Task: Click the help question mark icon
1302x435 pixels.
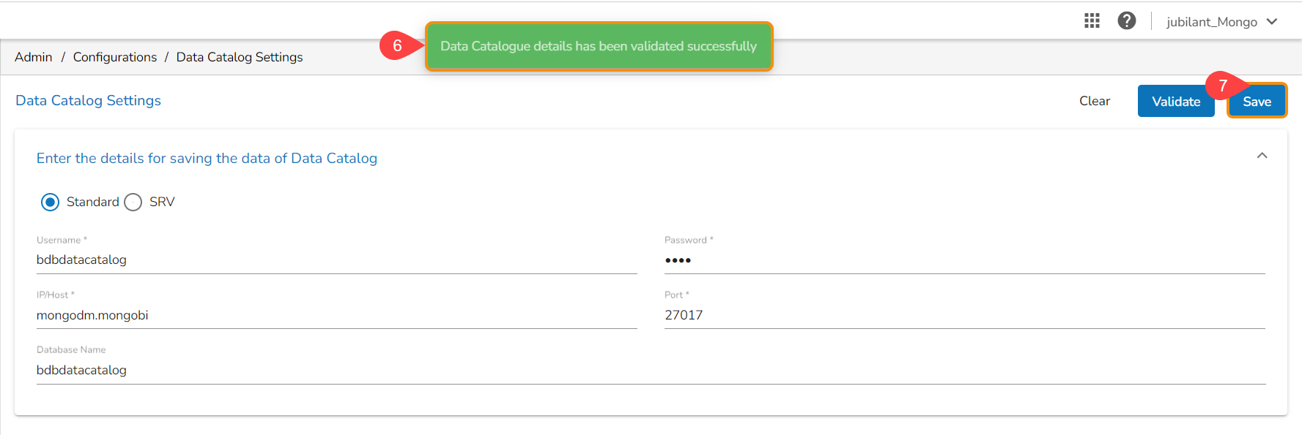Action: (1127, 21)
